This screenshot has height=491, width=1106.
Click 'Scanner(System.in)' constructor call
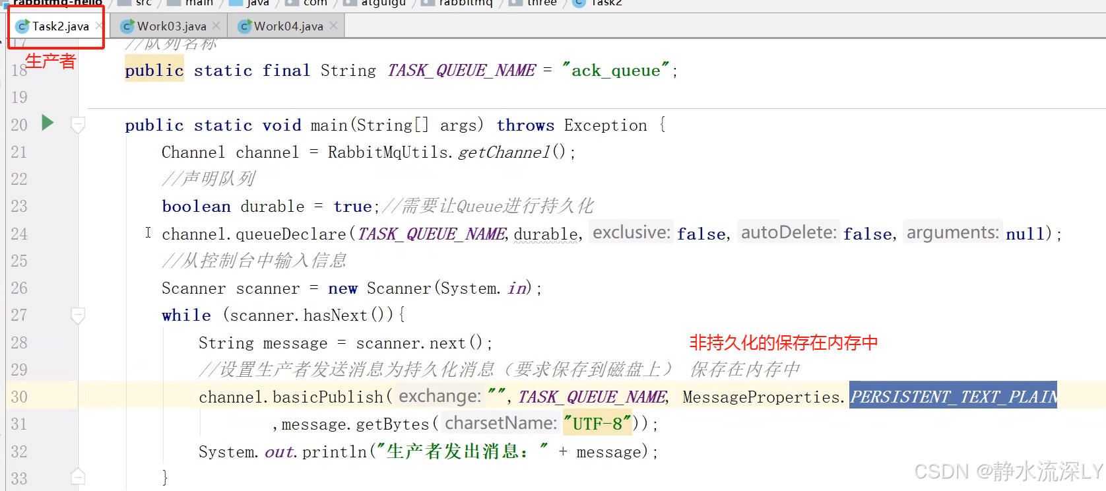(x=449, y=288)
